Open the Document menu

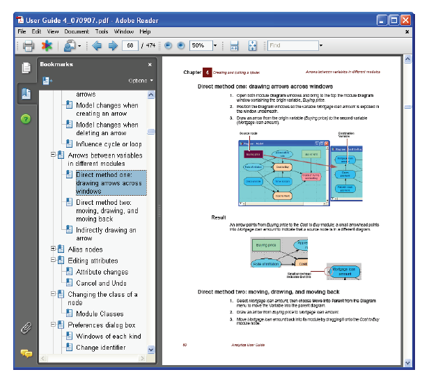click(x=77, y=31)
